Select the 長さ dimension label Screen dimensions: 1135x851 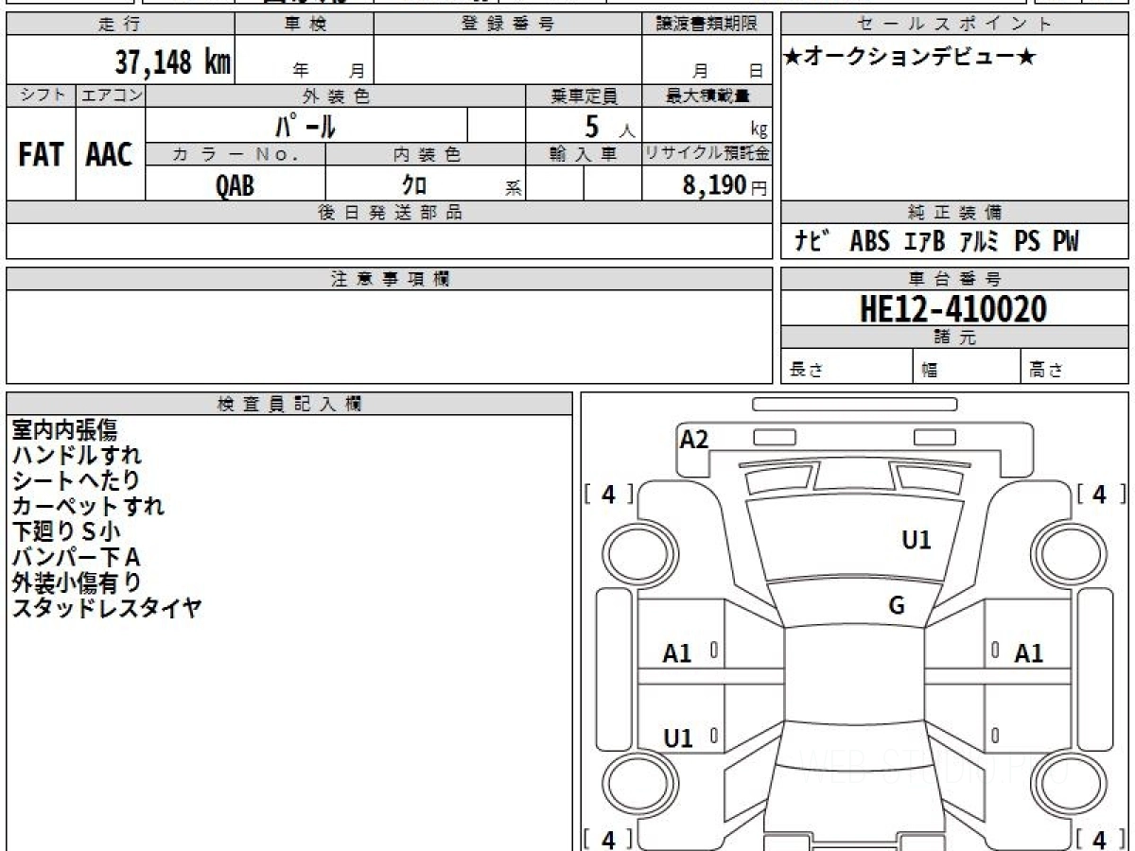click(x=806, y=371)
